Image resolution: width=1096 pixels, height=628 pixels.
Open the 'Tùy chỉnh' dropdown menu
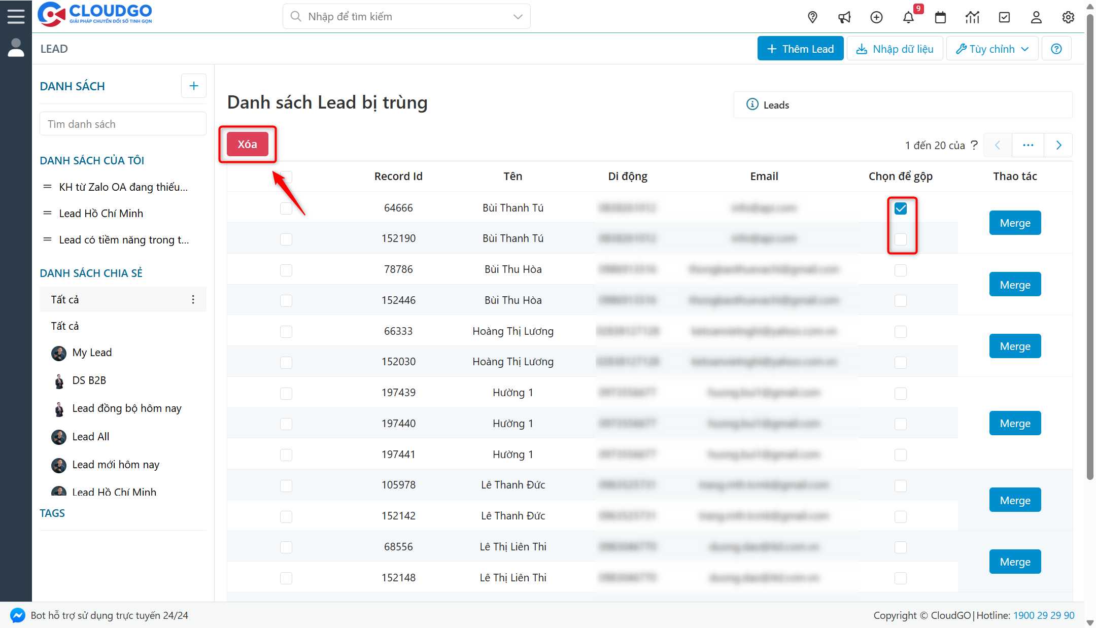(991, 48)
